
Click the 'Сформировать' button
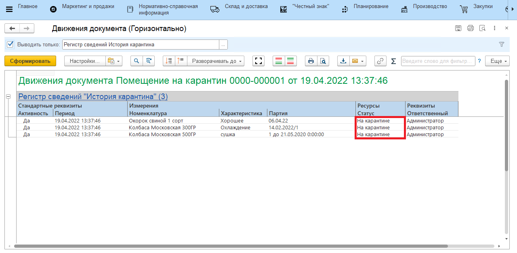30,61
